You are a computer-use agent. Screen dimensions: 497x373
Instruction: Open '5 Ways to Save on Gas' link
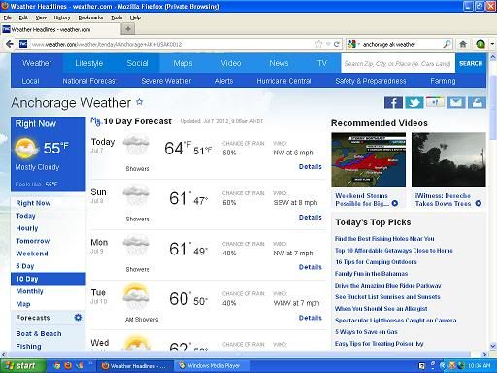pos(366,332)
